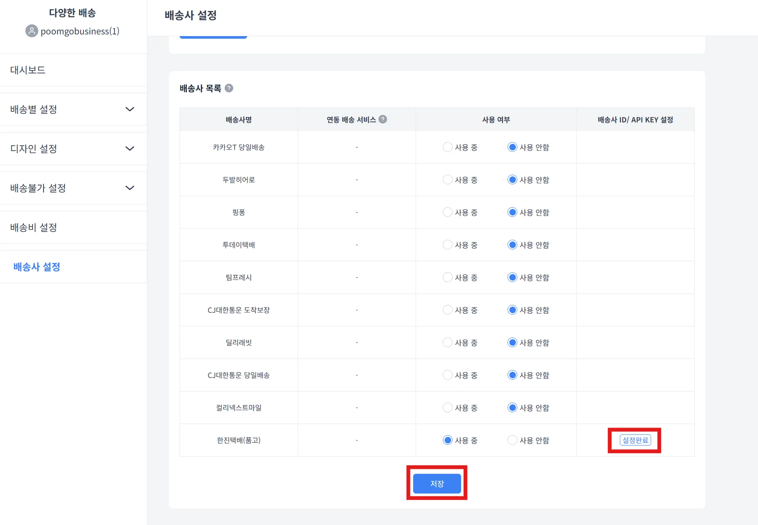Screen dimensions: 758x525
Task: Click the 저장 save button
Action: [437, 484]
